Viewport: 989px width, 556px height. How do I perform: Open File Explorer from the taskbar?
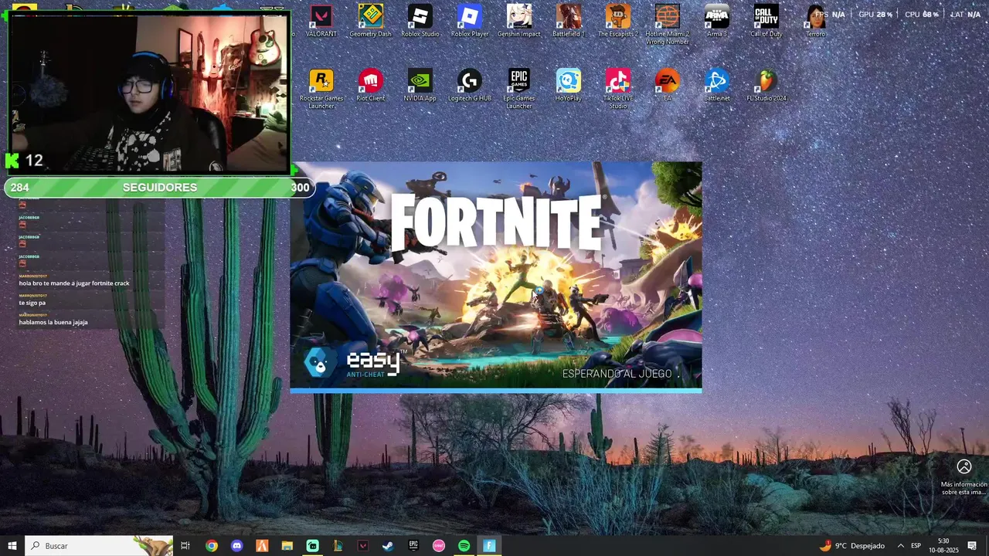(287, 546)
